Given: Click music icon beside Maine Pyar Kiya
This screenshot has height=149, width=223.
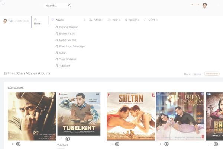Looking at the screenshot, I should click(x=57, y=39).
